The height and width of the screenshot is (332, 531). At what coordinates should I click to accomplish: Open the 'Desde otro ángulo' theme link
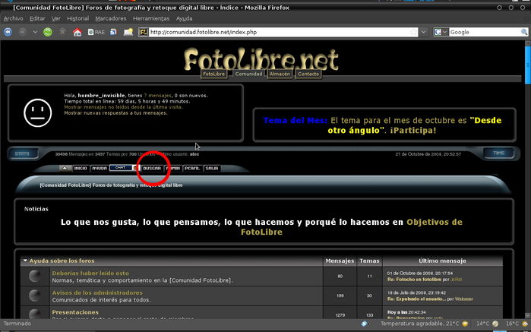coord(415,125)
